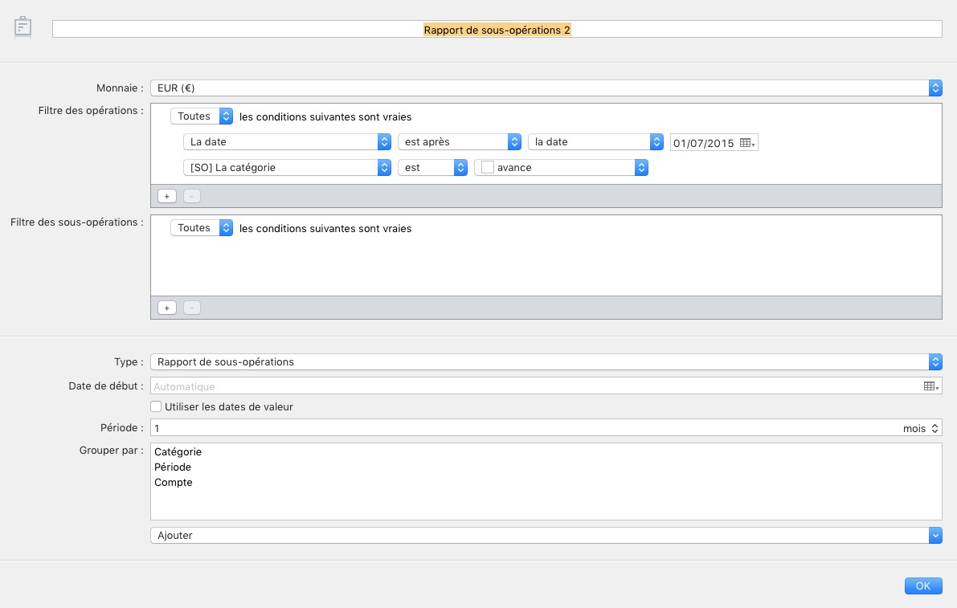
Task: Click the report clipboard icon
Action: [22, 27]
